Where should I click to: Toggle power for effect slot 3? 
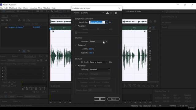tap(6, 74)
